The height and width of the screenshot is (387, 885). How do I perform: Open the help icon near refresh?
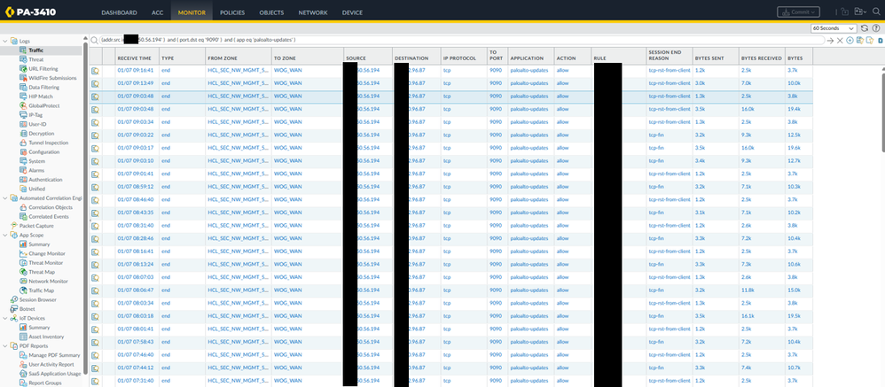tap(876, 27)
